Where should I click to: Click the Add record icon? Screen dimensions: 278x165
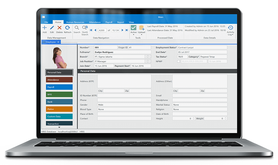tap(45, 29)
